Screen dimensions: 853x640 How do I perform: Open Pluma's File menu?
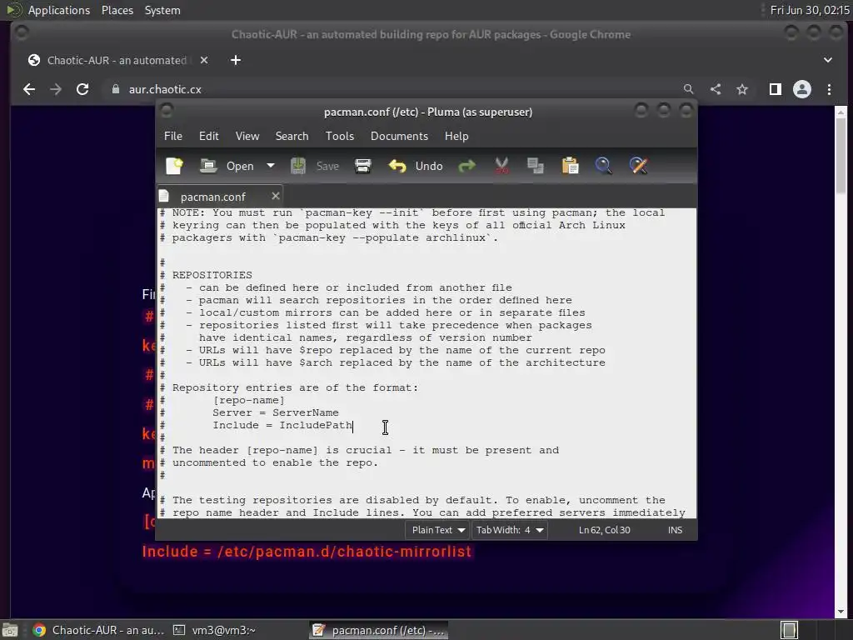(173, 136)
